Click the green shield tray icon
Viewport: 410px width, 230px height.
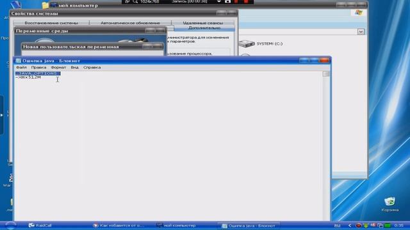[x=366, y=226]
